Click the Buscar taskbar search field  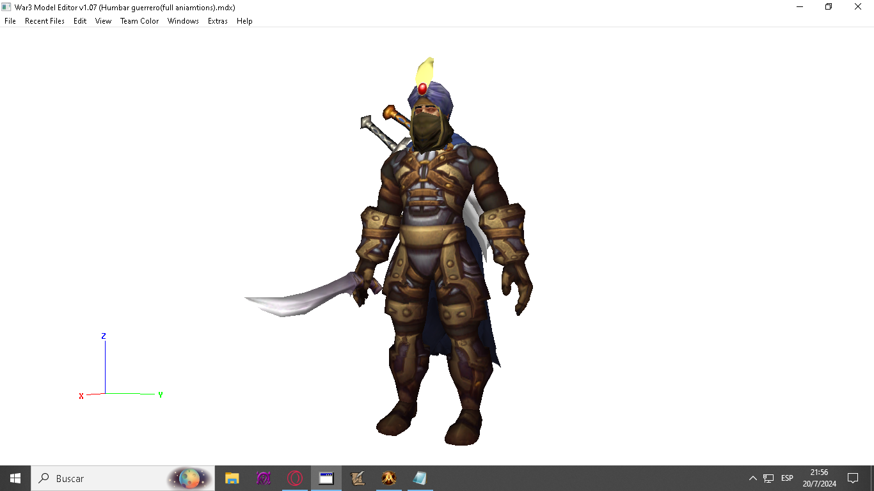[x=123, y=478]
